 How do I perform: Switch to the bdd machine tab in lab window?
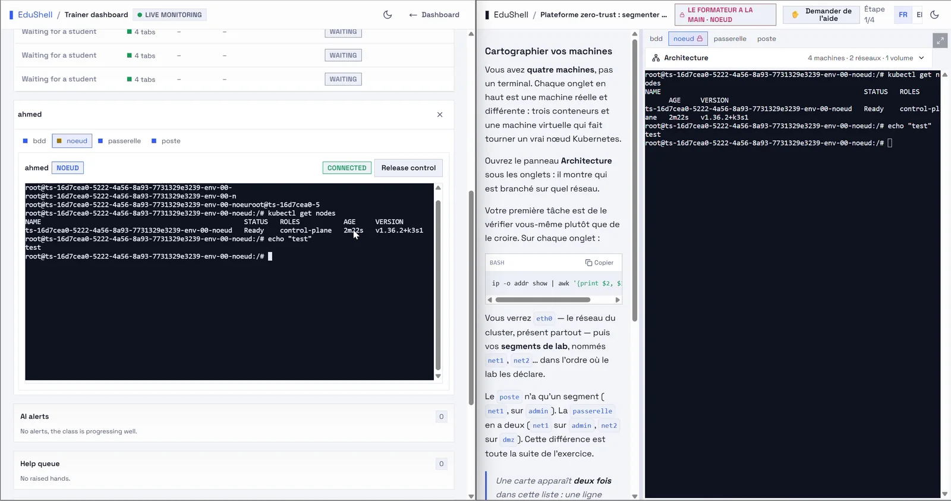click(656, 39)
